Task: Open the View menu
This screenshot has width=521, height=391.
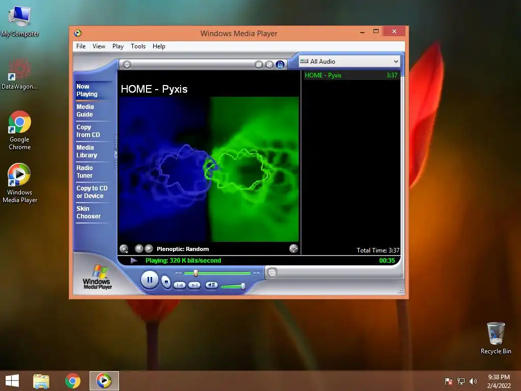Action: [x=99, y=46]
